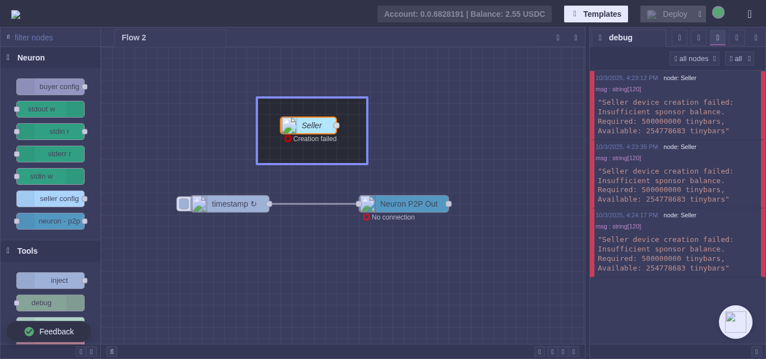Click the Seller node on canvas
This screenshot has height=359, width=766.
coord(311,125)
